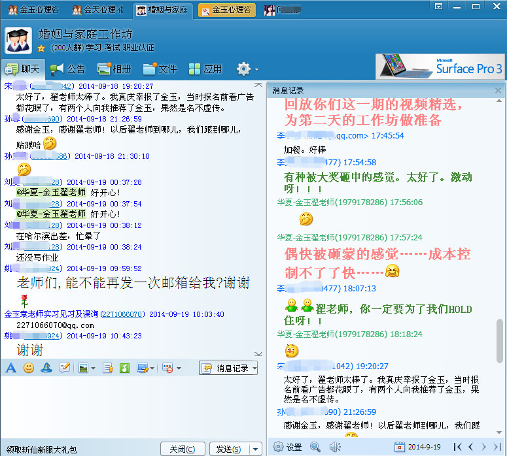Screen dimensions: 507x456
Task: Click the 关闭 close button
Action: (182, 449)
